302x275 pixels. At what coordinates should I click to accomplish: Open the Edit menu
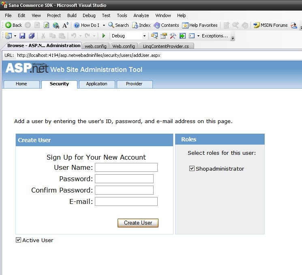coord(21,15)
